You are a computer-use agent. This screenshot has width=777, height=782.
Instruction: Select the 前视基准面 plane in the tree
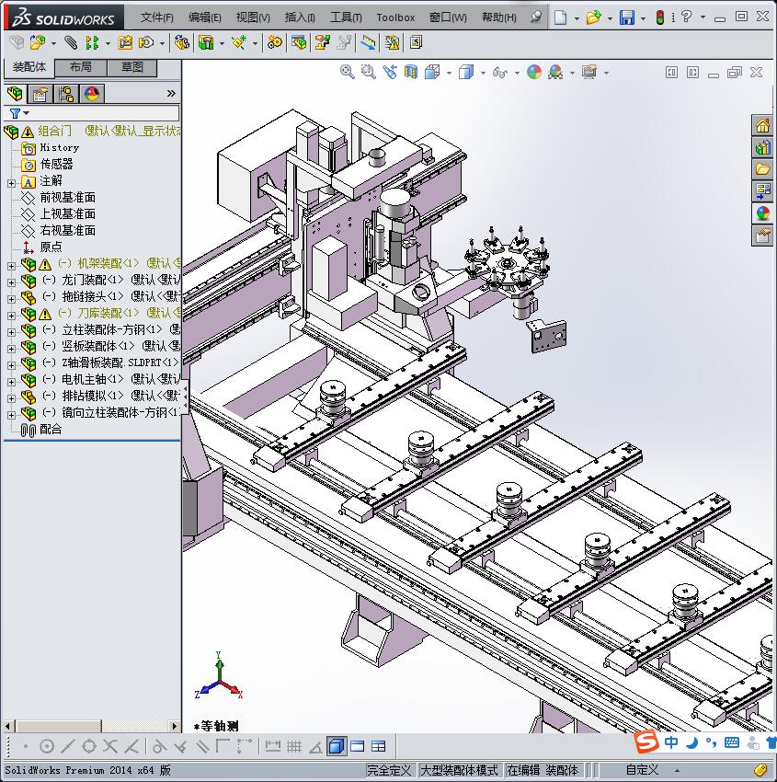(67, 198)
